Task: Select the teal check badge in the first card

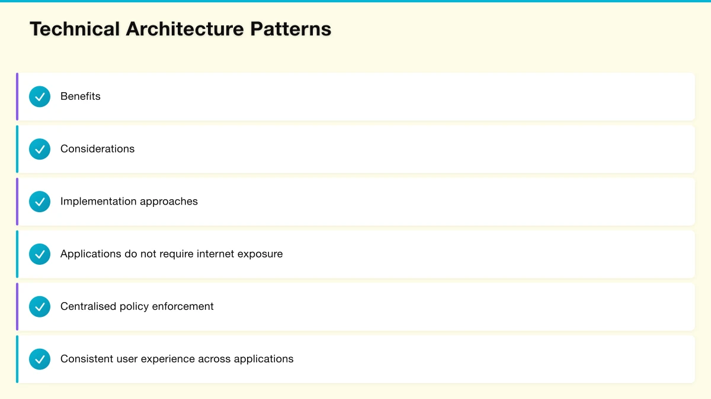Action: 39,96
